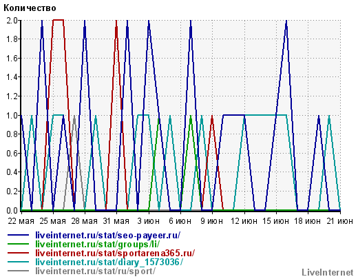The width and height of the screenshot is (358, 279).
Task: Click the LiveInternet watermark text
Action: 328,273
